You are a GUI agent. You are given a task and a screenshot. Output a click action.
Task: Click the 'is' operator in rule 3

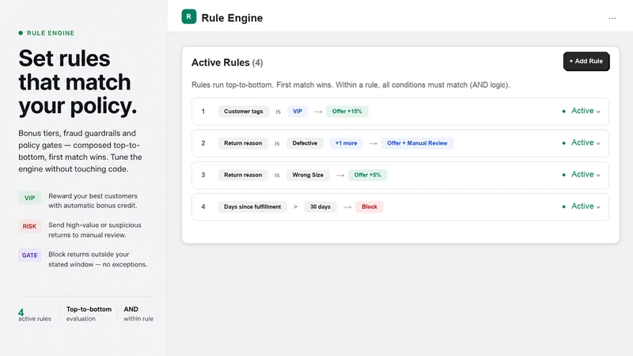[x=278, y=175]
